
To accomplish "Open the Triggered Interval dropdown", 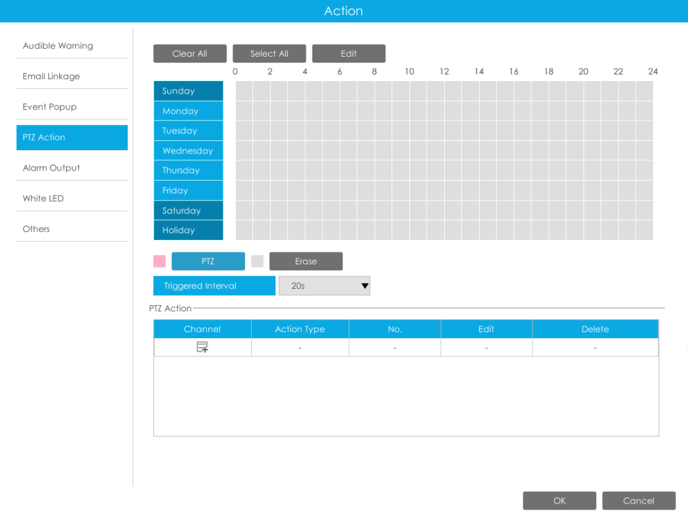I will 324,285.
